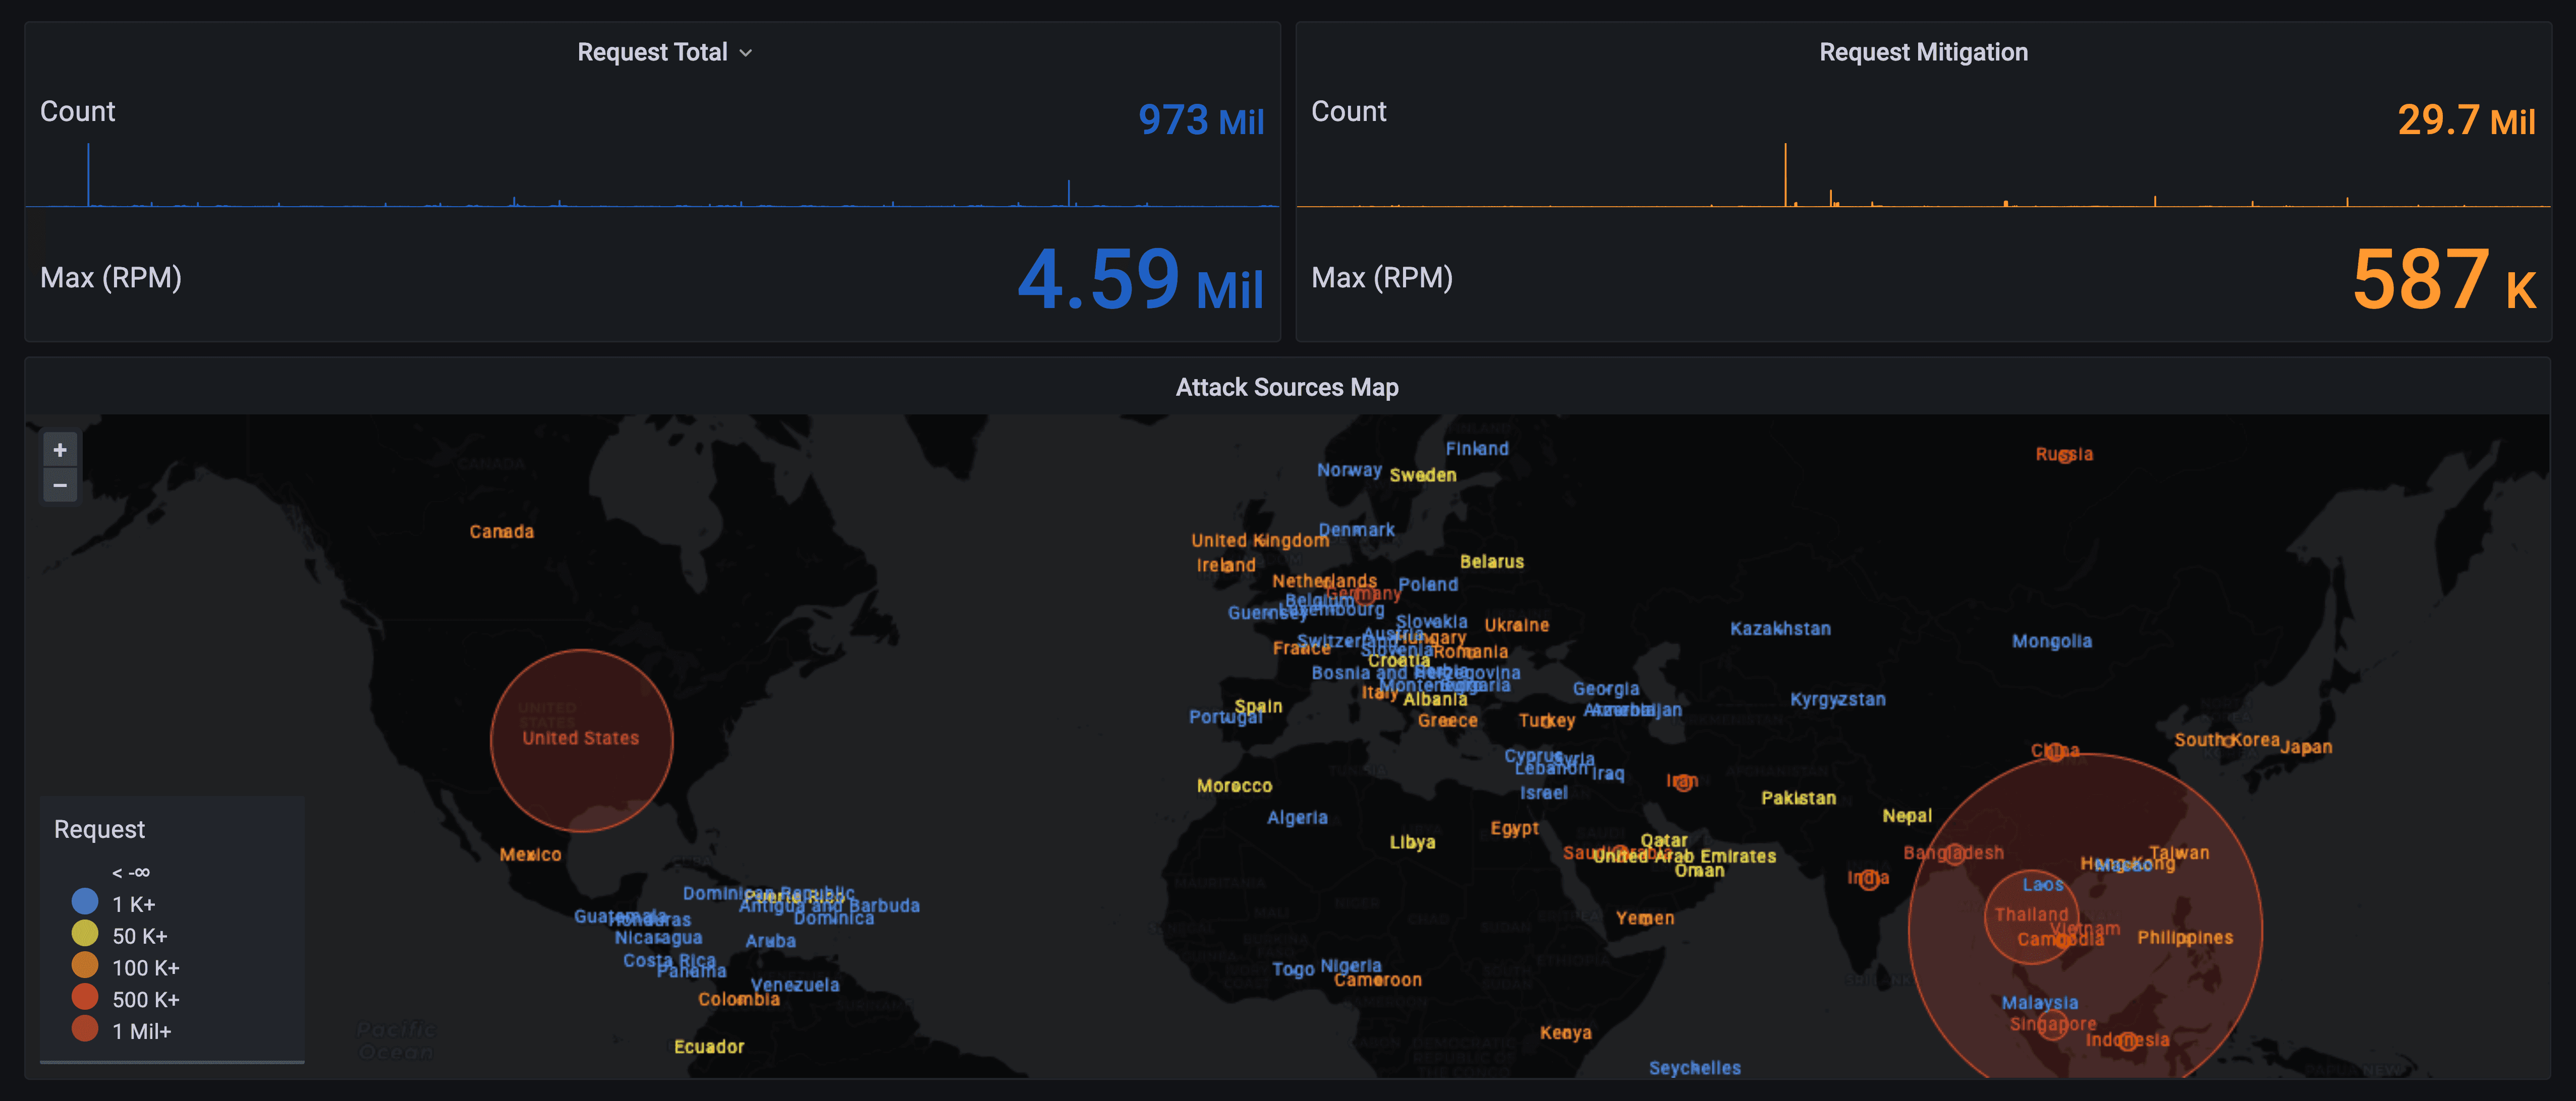Open the Request Total panel dropdown

(745, 53)
